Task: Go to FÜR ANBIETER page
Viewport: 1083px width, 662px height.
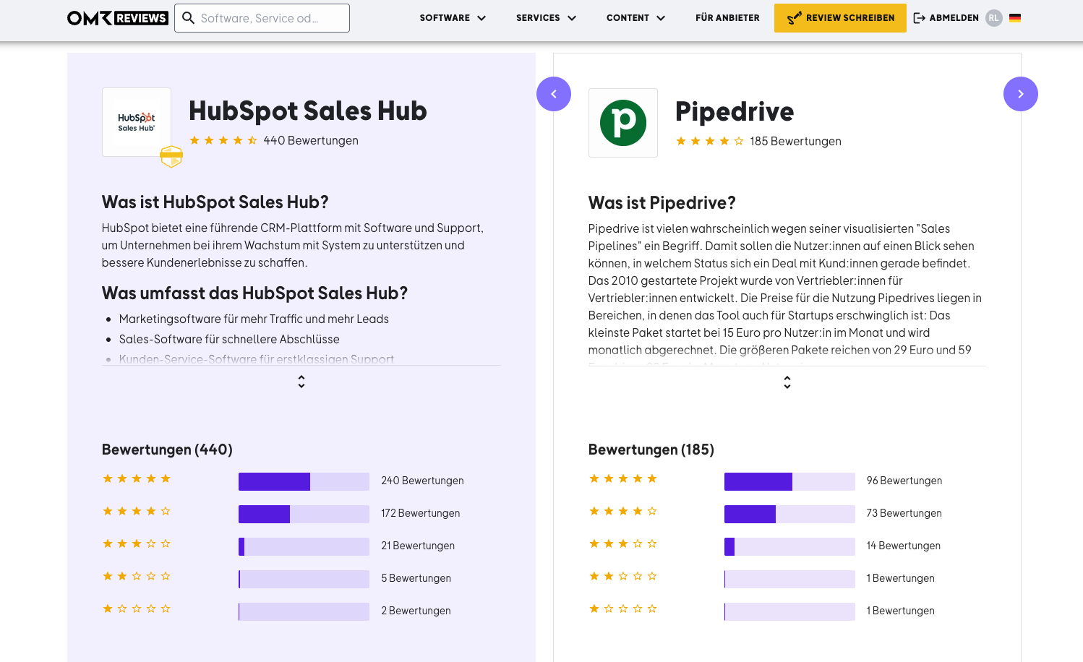Action: (x=727, y=18)
